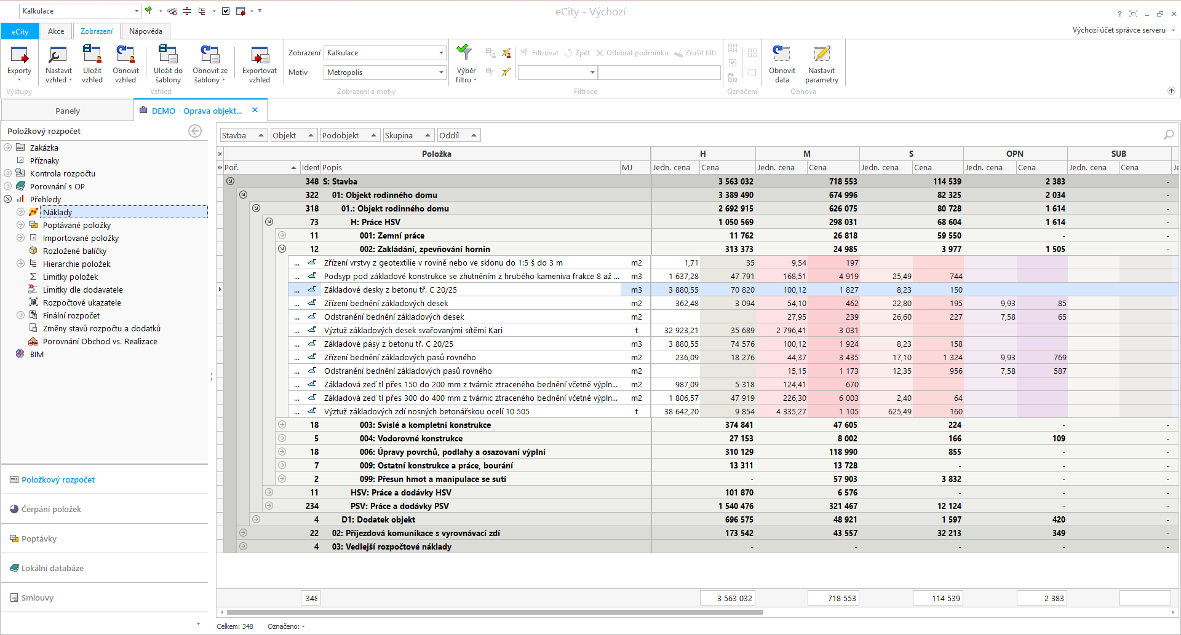Expand the 001: Zemní práce row
The width and height of the screenshot is (1181, 635).
pyautogui.click(x=282, y=235)
